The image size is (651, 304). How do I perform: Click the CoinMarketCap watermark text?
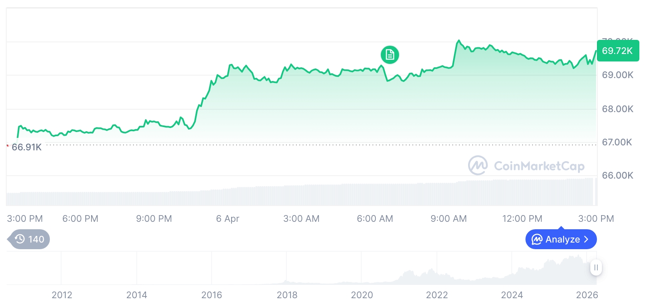[539, 166]
